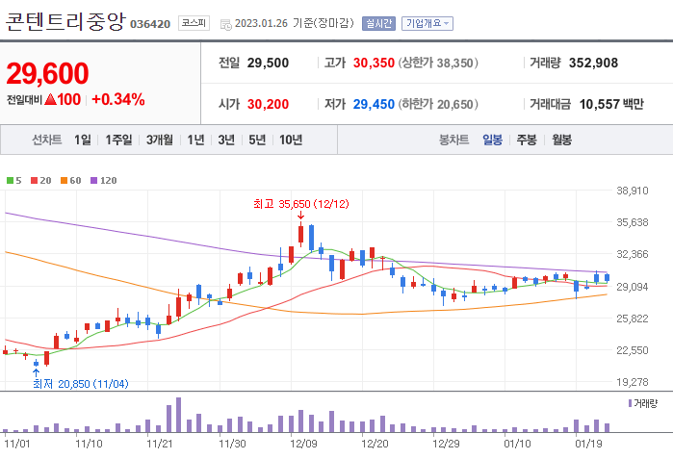
Task: Click the 38,910 price axis label
Action: coord(633,191)
